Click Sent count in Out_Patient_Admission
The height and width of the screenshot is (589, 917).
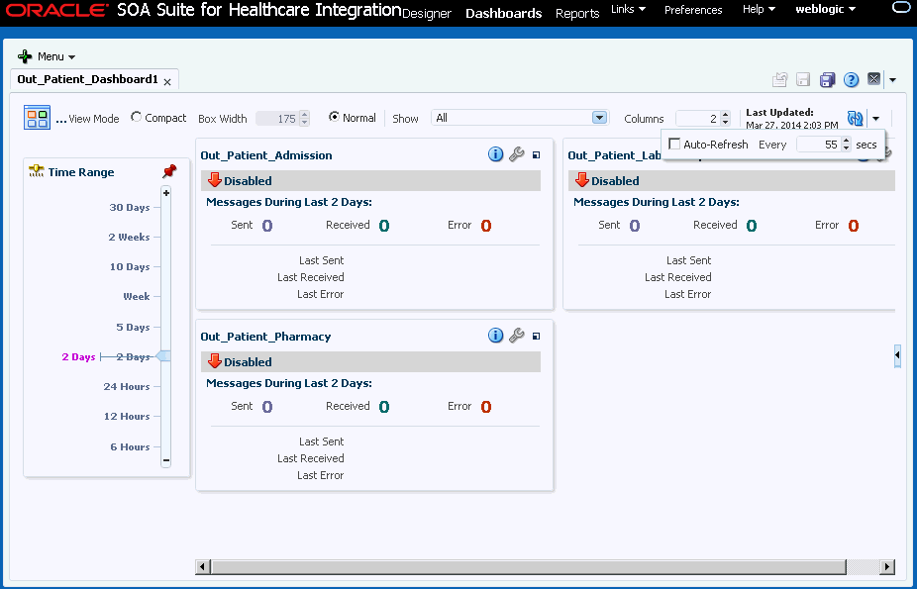[x=267, y=226]
